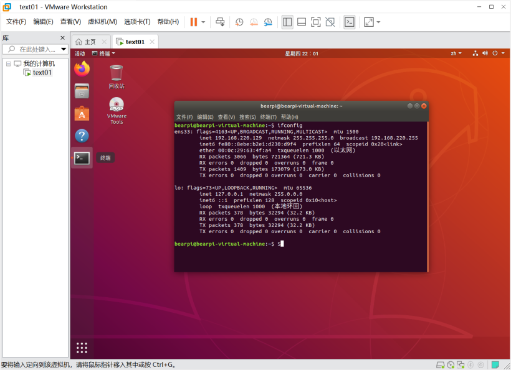Toggle the VMware console view button
Screen dimensions: 511x370
(350, 22)
